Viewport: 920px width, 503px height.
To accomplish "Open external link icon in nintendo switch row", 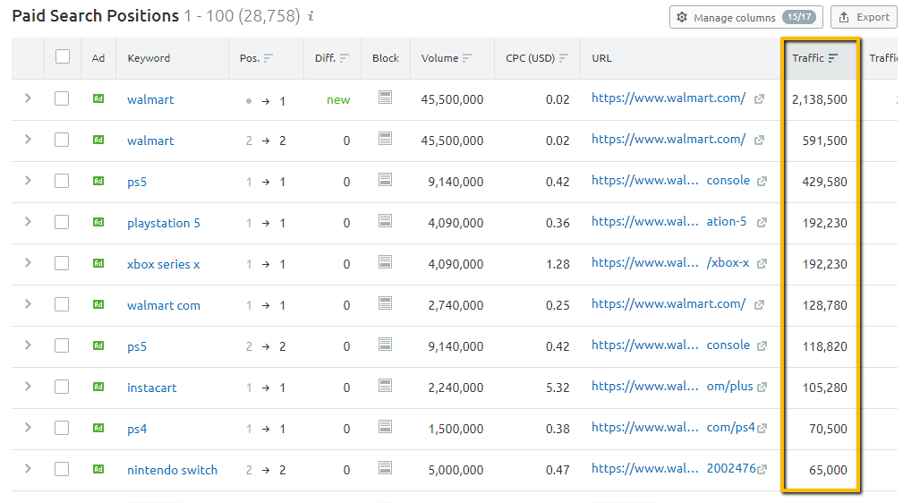I will (x=762, y=470).
